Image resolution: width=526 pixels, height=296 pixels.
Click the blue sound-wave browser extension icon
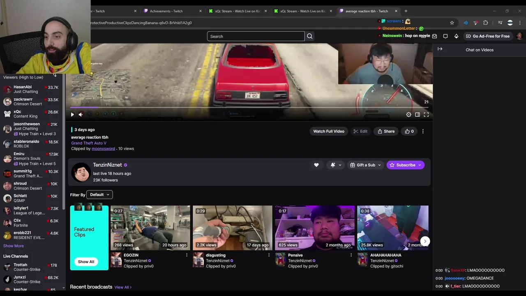pyautogui.click(x=466, y=23)
